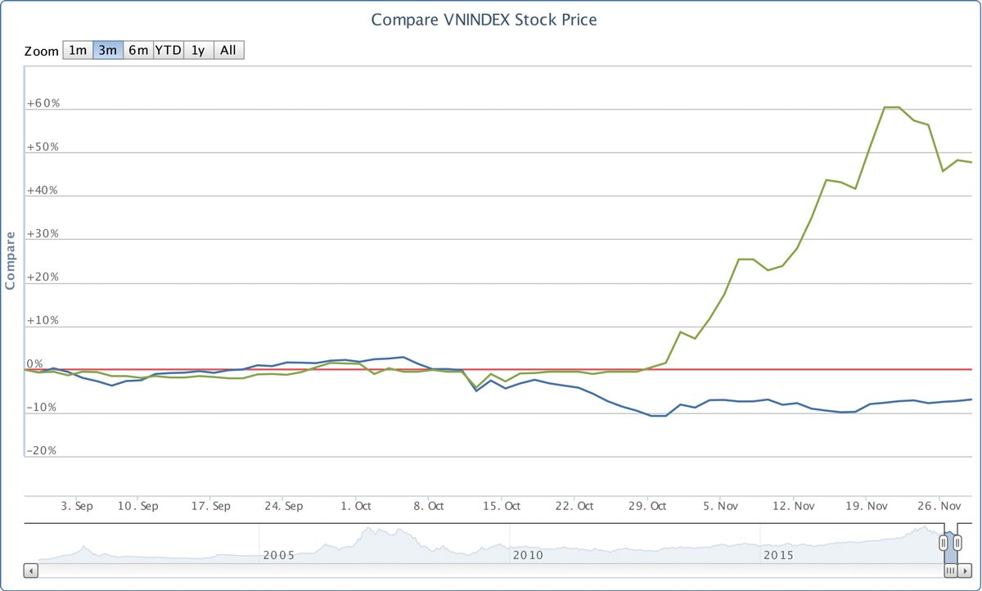Click the right navigator range handle
The width and height of the screenshot is (982, 591).
pyautogui.click(x=957, y=541)
